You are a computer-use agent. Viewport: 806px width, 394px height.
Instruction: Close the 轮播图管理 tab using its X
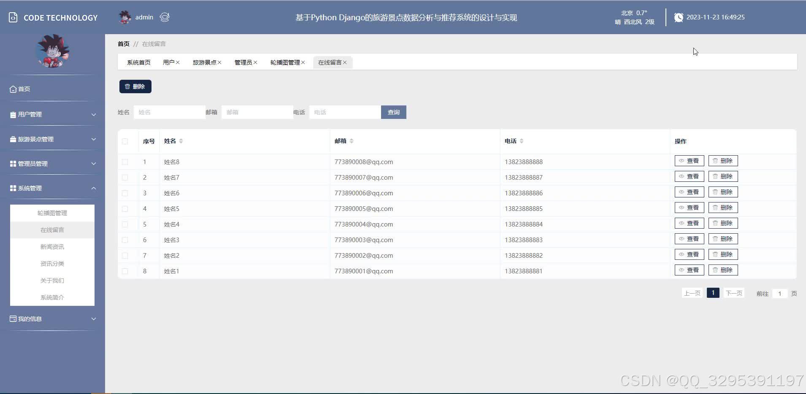click(x=303, y=62)
